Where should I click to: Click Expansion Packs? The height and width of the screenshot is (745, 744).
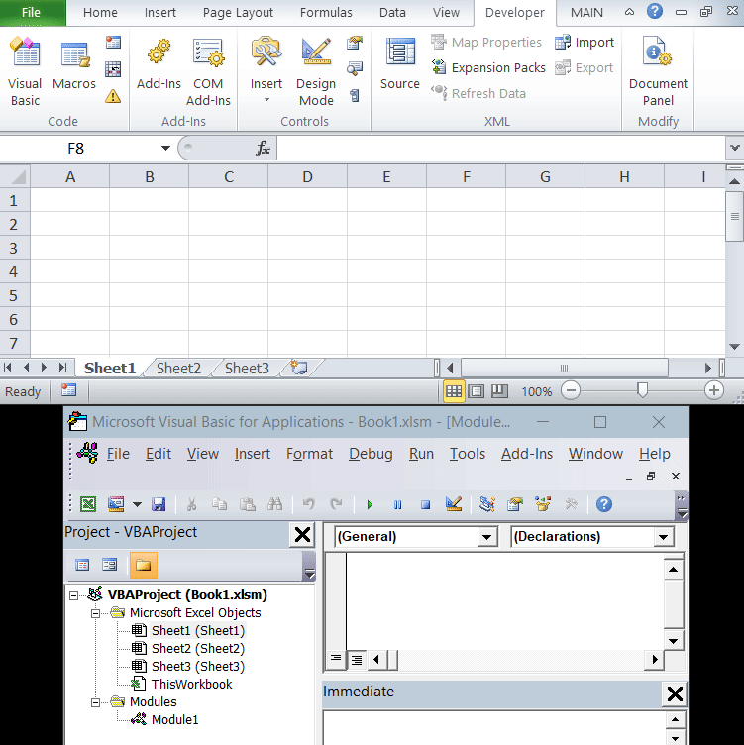coord(488,68)
